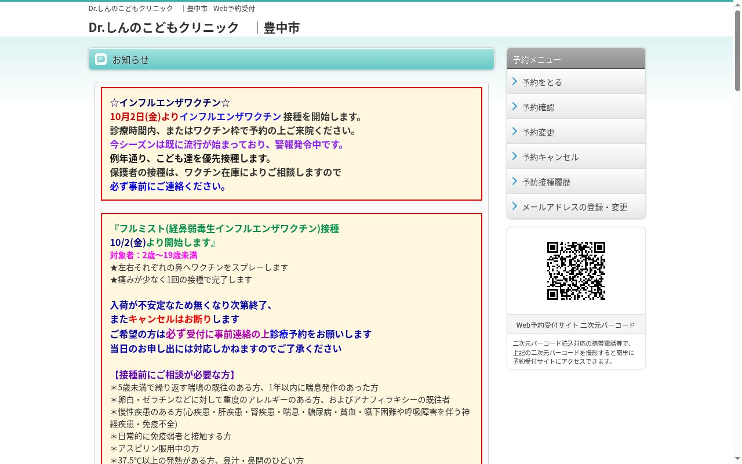Click the QR code image
This screenshot has width=742, height=464.
point(576,271)
